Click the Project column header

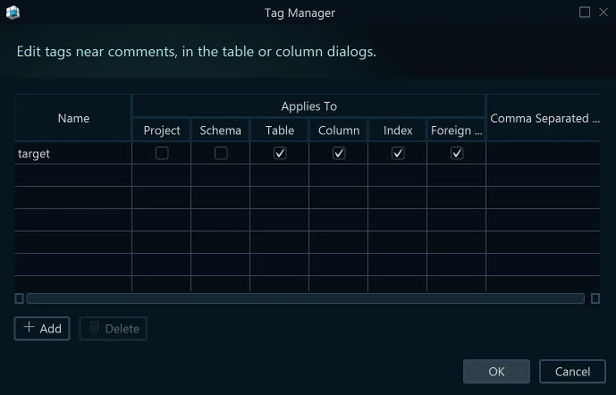tap(162, 130)
